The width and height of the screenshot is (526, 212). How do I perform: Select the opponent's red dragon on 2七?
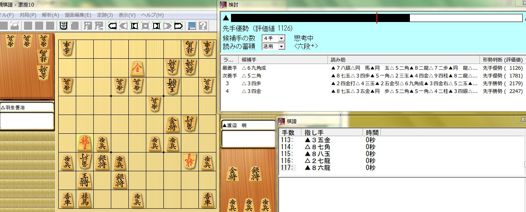[x=190, y=162]
